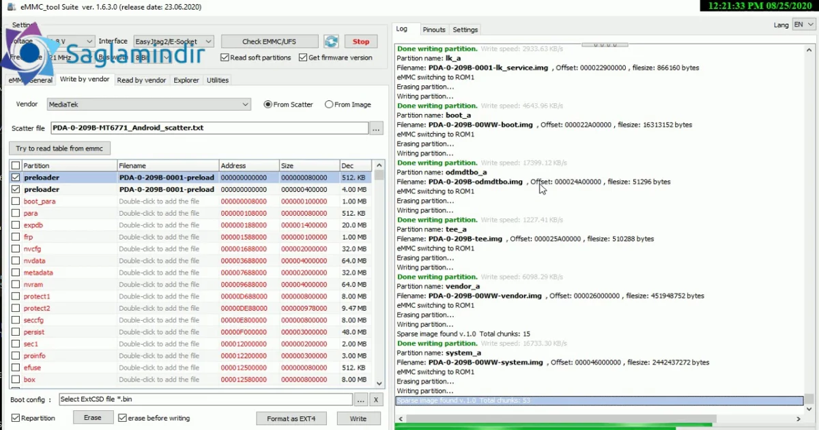Click the Erase button
Viewport: 819px width, 430px height.
coord(93,418)
